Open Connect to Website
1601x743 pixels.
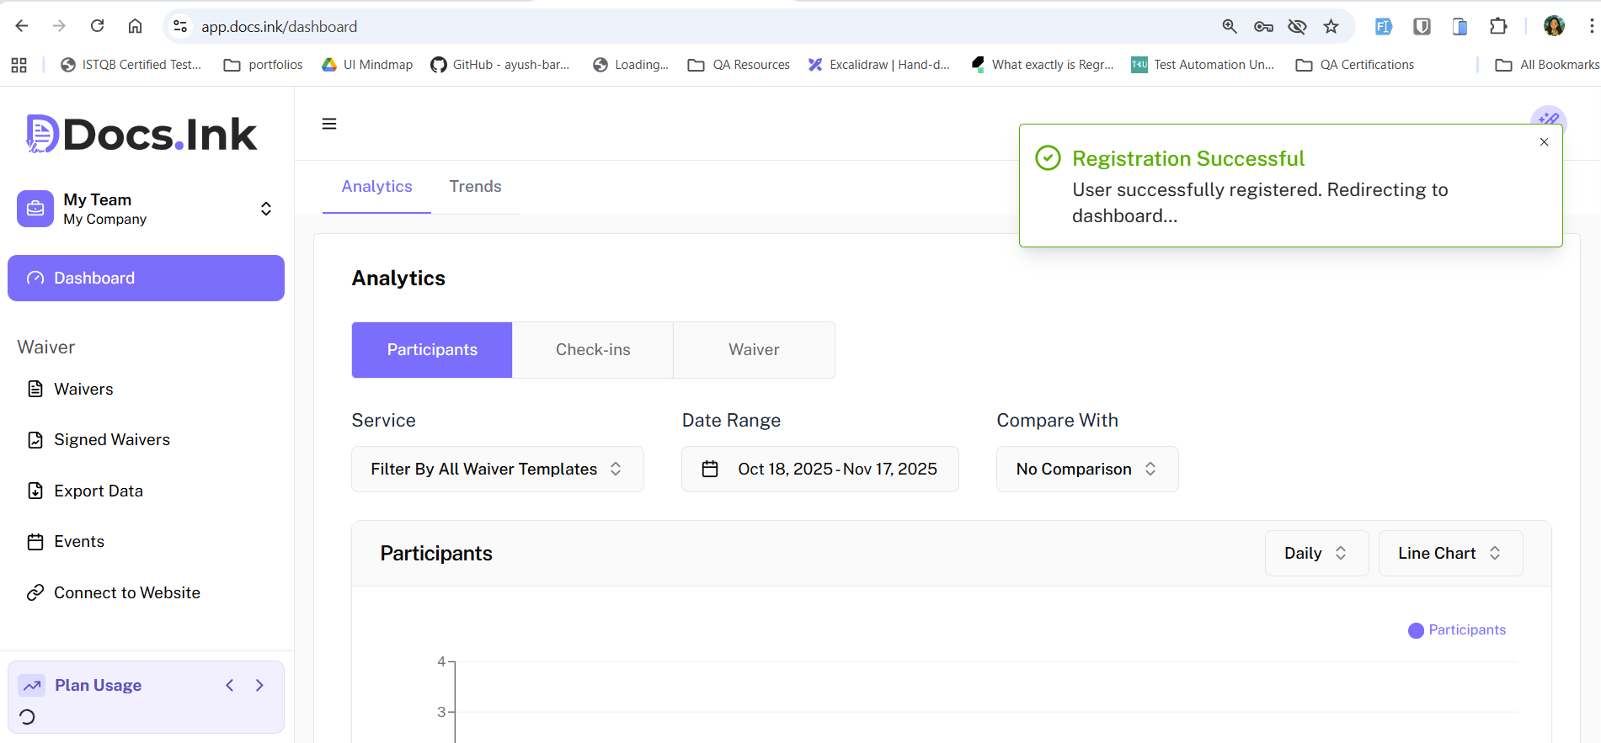tap(126, 593)
